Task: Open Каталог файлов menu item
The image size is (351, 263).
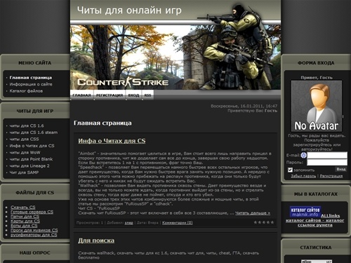Action: click(x=26, y=91)
